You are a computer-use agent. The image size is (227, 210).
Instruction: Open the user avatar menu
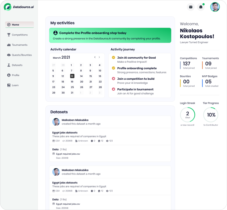[x=215, y=7]
